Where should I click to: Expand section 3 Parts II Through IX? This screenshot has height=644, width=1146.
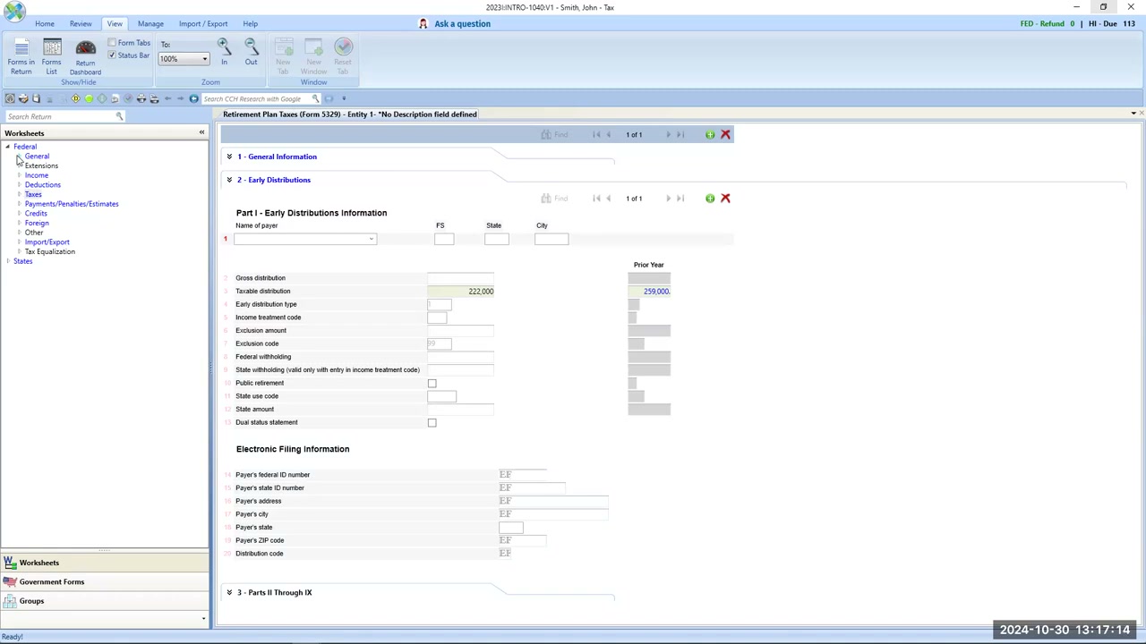point(229,592)
